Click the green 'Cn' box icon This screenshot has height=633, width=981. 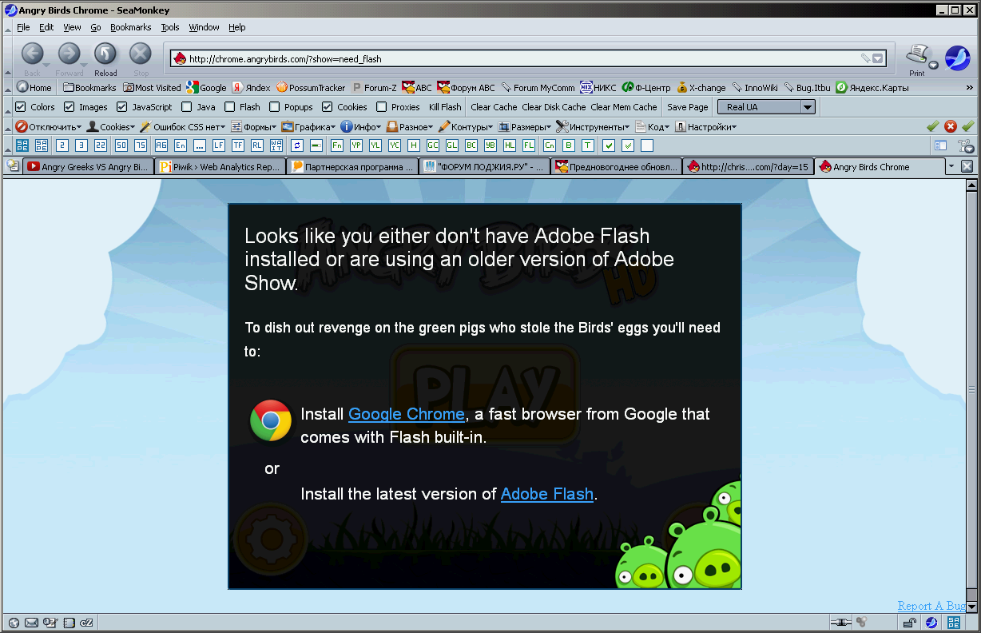(x=550, y=145)
